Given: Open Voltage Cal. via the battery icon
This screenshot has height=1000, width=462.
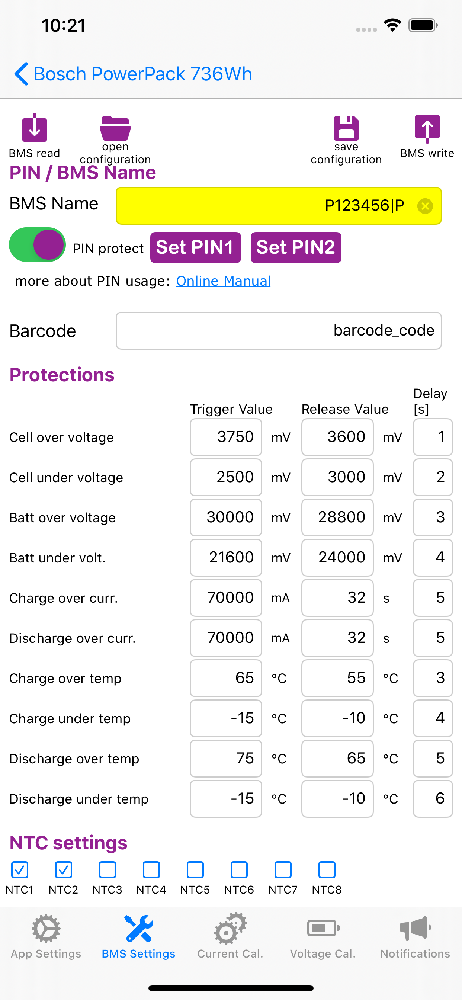Looking at the screenshot, I should pyautogui.click(x=322, y=928).
